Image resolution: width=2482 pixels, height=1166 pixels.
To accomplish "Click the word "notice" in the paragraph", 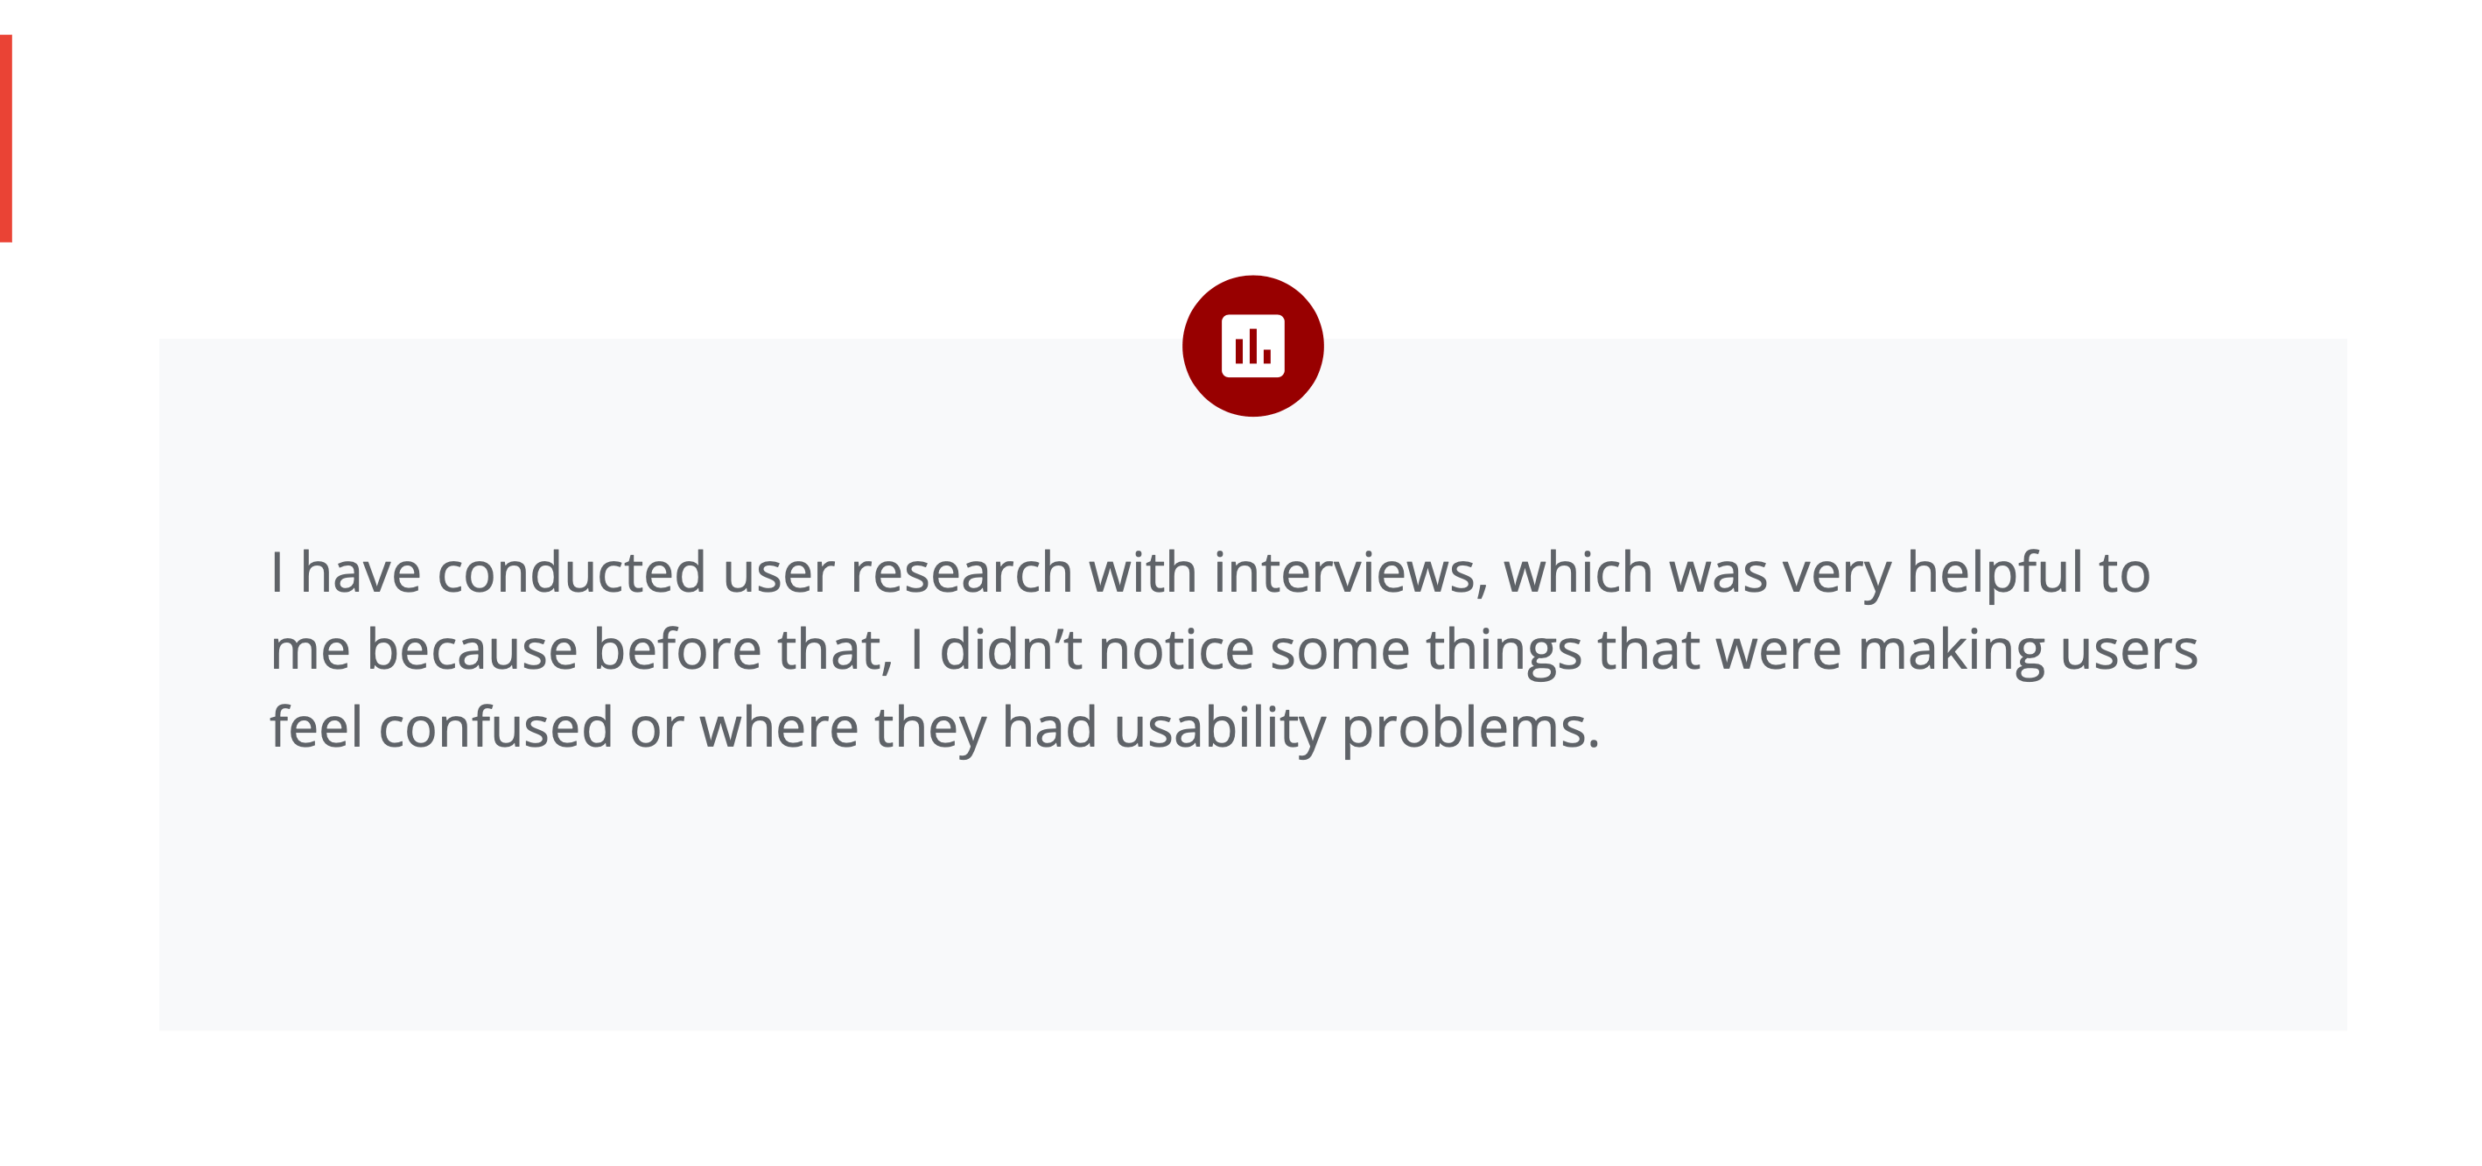I will point(1175,650).
